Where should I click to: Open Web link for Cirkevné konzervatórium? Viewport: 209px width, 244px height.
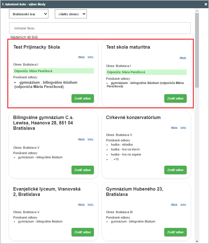point(174,128)
